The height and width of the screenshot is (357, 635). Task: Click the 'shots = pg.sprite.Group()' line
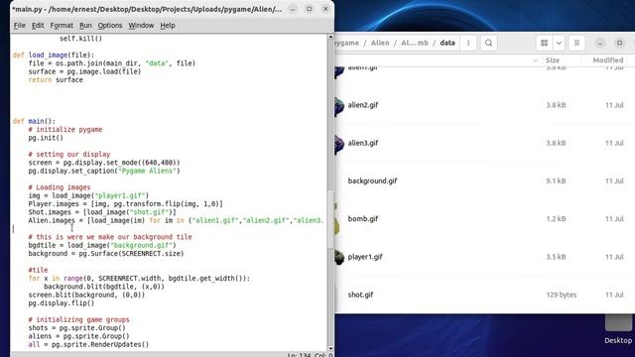[77, 328]
